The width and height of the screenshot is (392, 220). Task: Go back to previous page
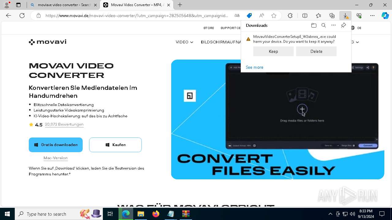(9, 16)
